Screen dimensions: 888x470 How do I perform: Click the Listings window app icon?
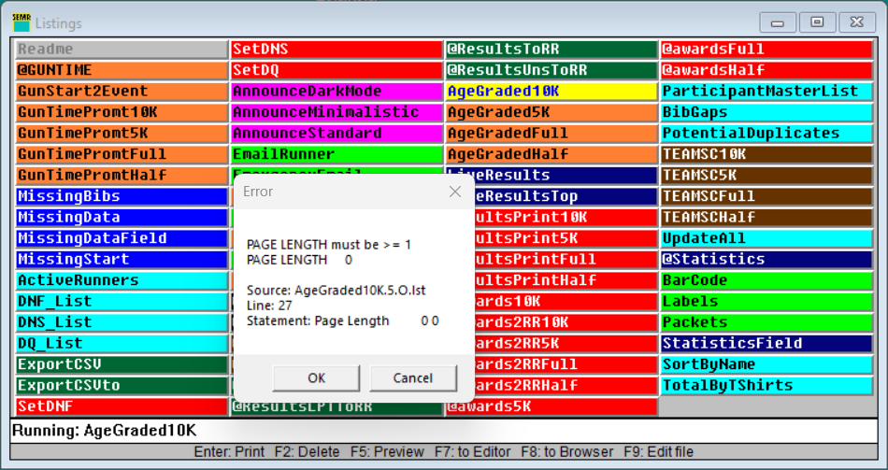pyautogui.click(x=21, y=23)
